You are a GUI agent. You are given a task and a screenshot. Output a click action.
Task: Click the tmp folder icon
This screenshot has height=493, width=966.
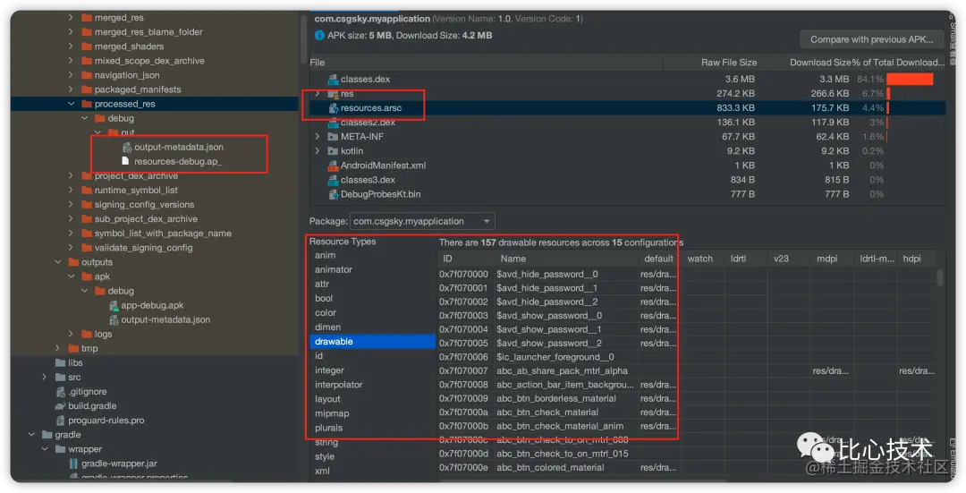pos(73,348)
